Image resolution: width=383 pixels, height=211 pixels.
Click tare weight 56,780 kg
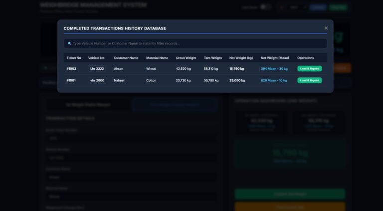click(x=211, y=80)
